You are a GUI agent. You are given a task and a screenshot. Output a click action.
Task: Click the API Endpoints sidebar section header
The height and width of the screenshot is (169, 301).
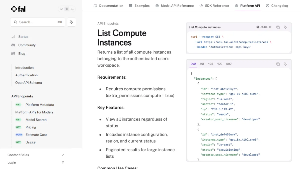(22, 96)
